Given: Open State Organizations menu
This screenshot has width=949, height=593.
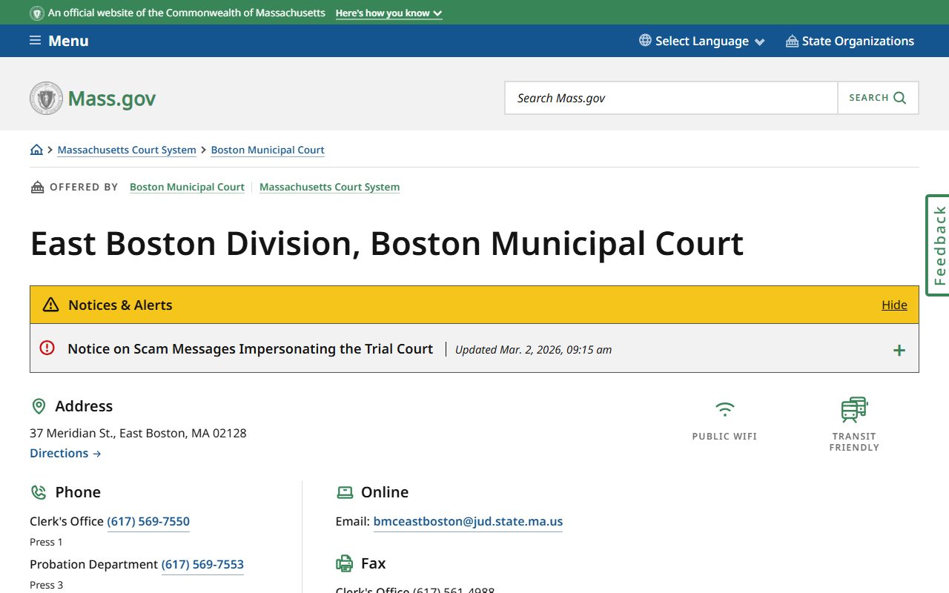Looking at the screenshot, I should click(x=850, y=41).
